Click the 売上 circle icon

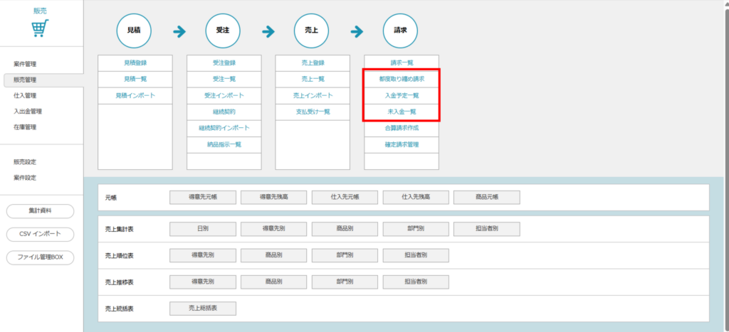[x=312, y=31]
